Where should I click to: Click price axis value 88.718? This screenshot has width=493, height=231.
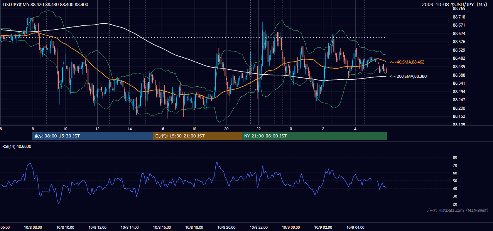click(x=459, y=17)
